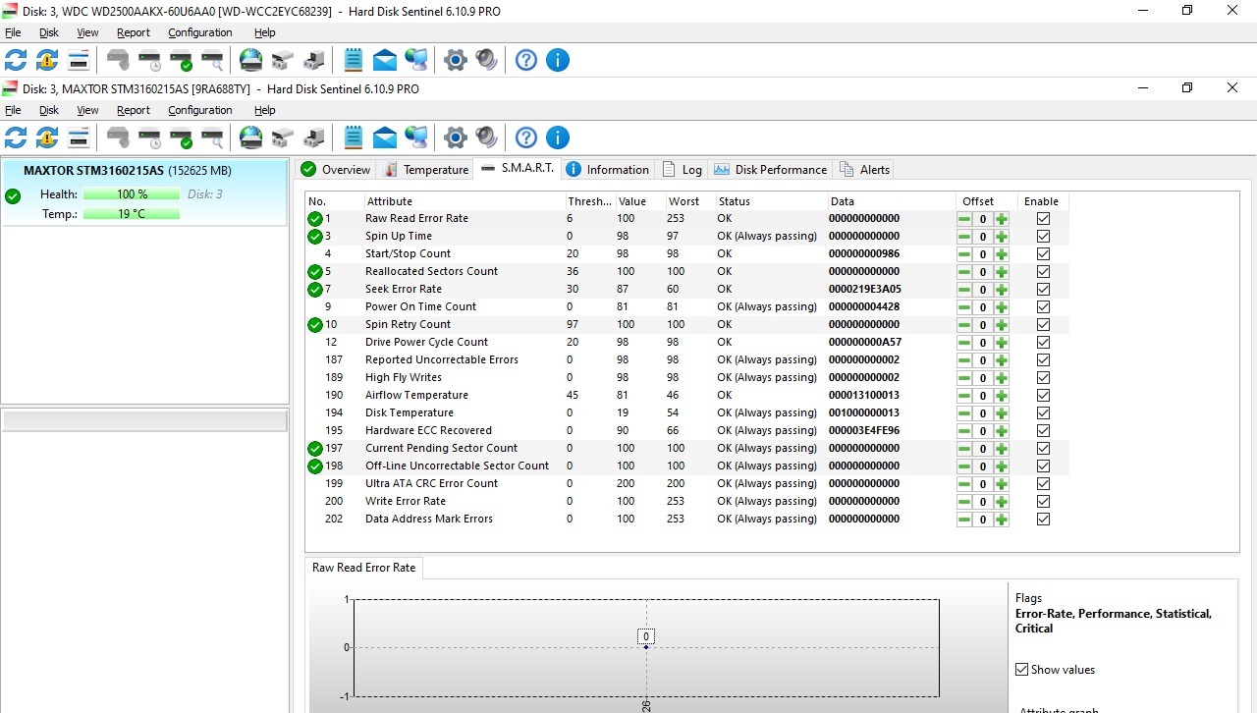Screen dimensions: 1257x713
Task: Click speaker sound icon in MAXTOR window toolbar
Action: coord(486,137)
